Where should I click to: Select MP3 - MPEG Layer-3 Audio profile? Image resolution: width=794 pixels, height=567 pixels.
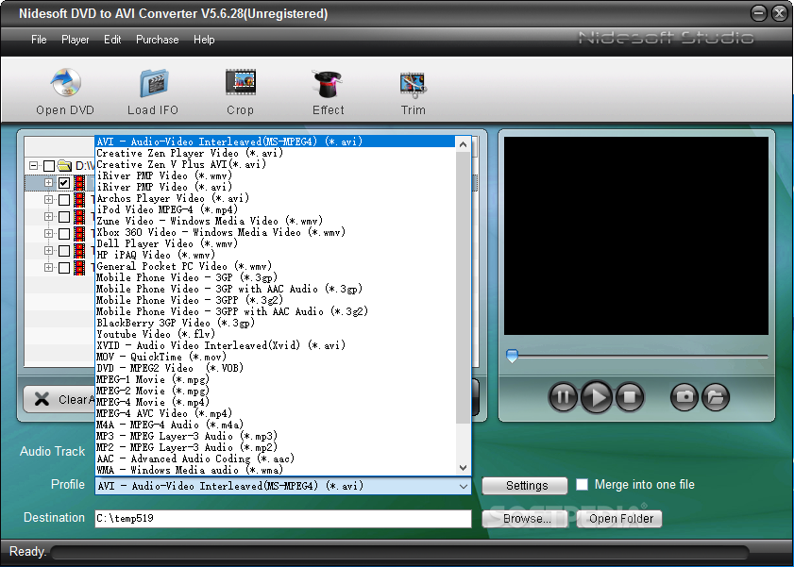pos(276,436)
